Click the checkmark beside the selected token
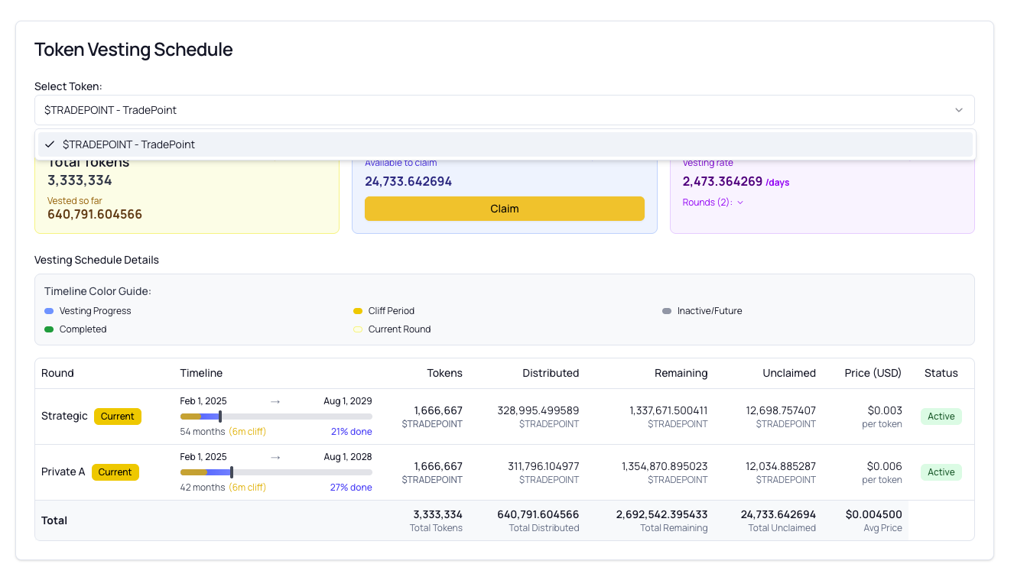The width and height of the screenshot is (1014, 577). [x=49, y=144]
